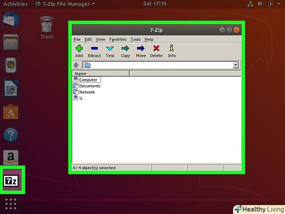This screenshot has width=285, height=214.
Task: Open the Help menu
Action: coord(149,39)
